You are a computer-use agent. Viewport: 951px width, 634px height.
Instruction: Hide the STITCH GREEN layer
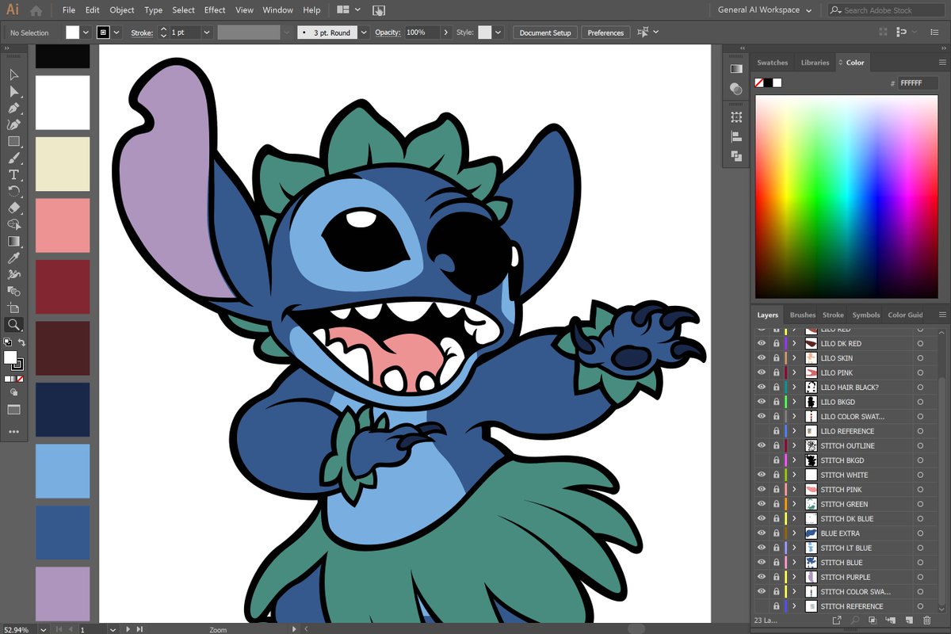[x=762, y=504]
